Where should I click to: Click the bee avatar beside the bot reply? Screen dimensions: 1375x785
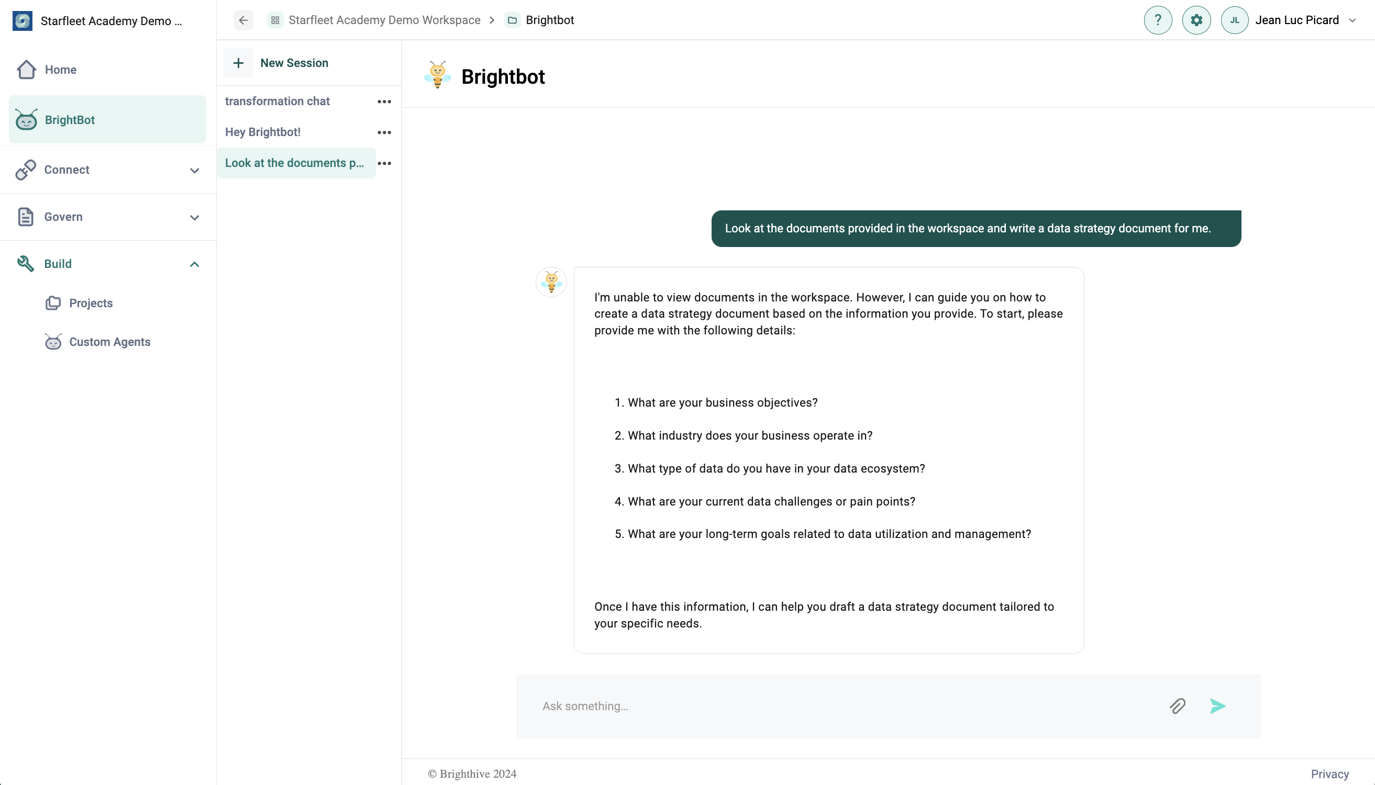551,282
